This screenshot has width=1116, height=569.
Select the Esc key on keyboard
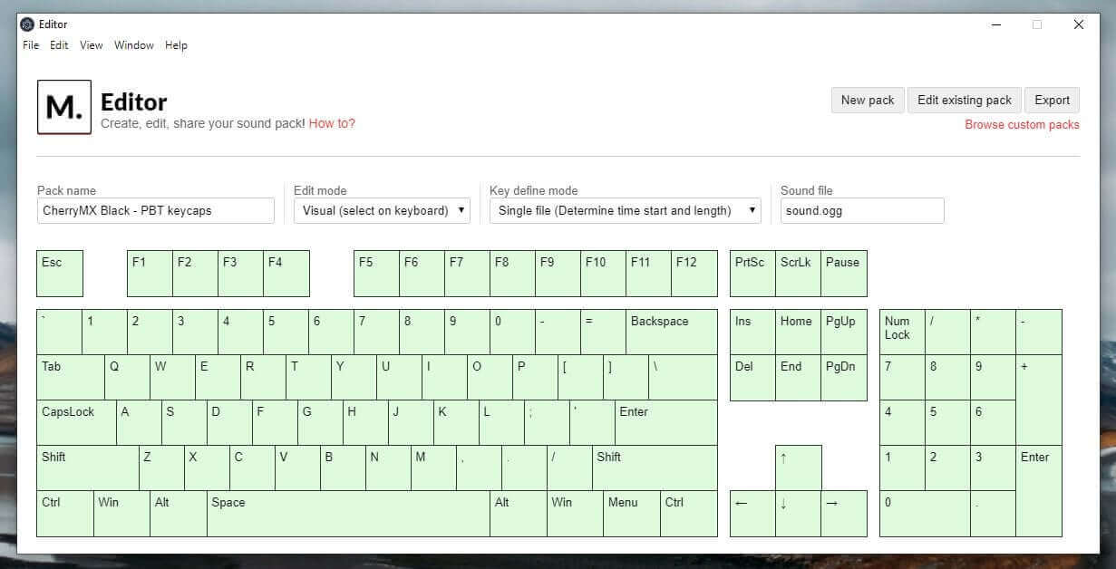[60, 273]
